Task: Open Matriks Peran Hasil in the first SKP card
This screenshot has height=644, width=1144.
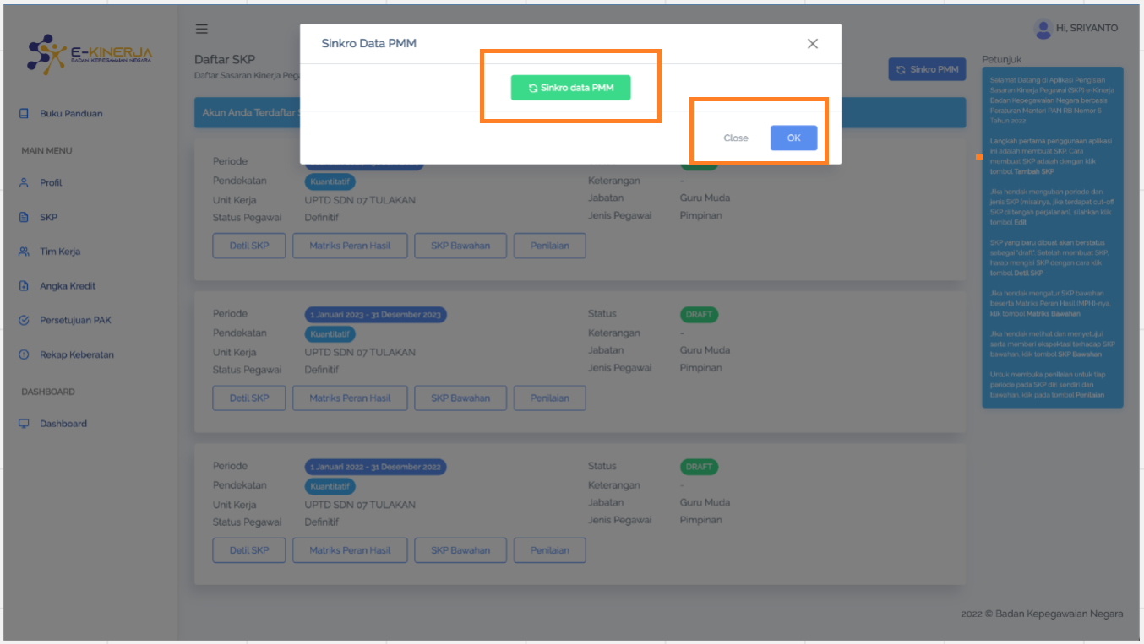Action: pyautogui.click(x=350, y=246)
